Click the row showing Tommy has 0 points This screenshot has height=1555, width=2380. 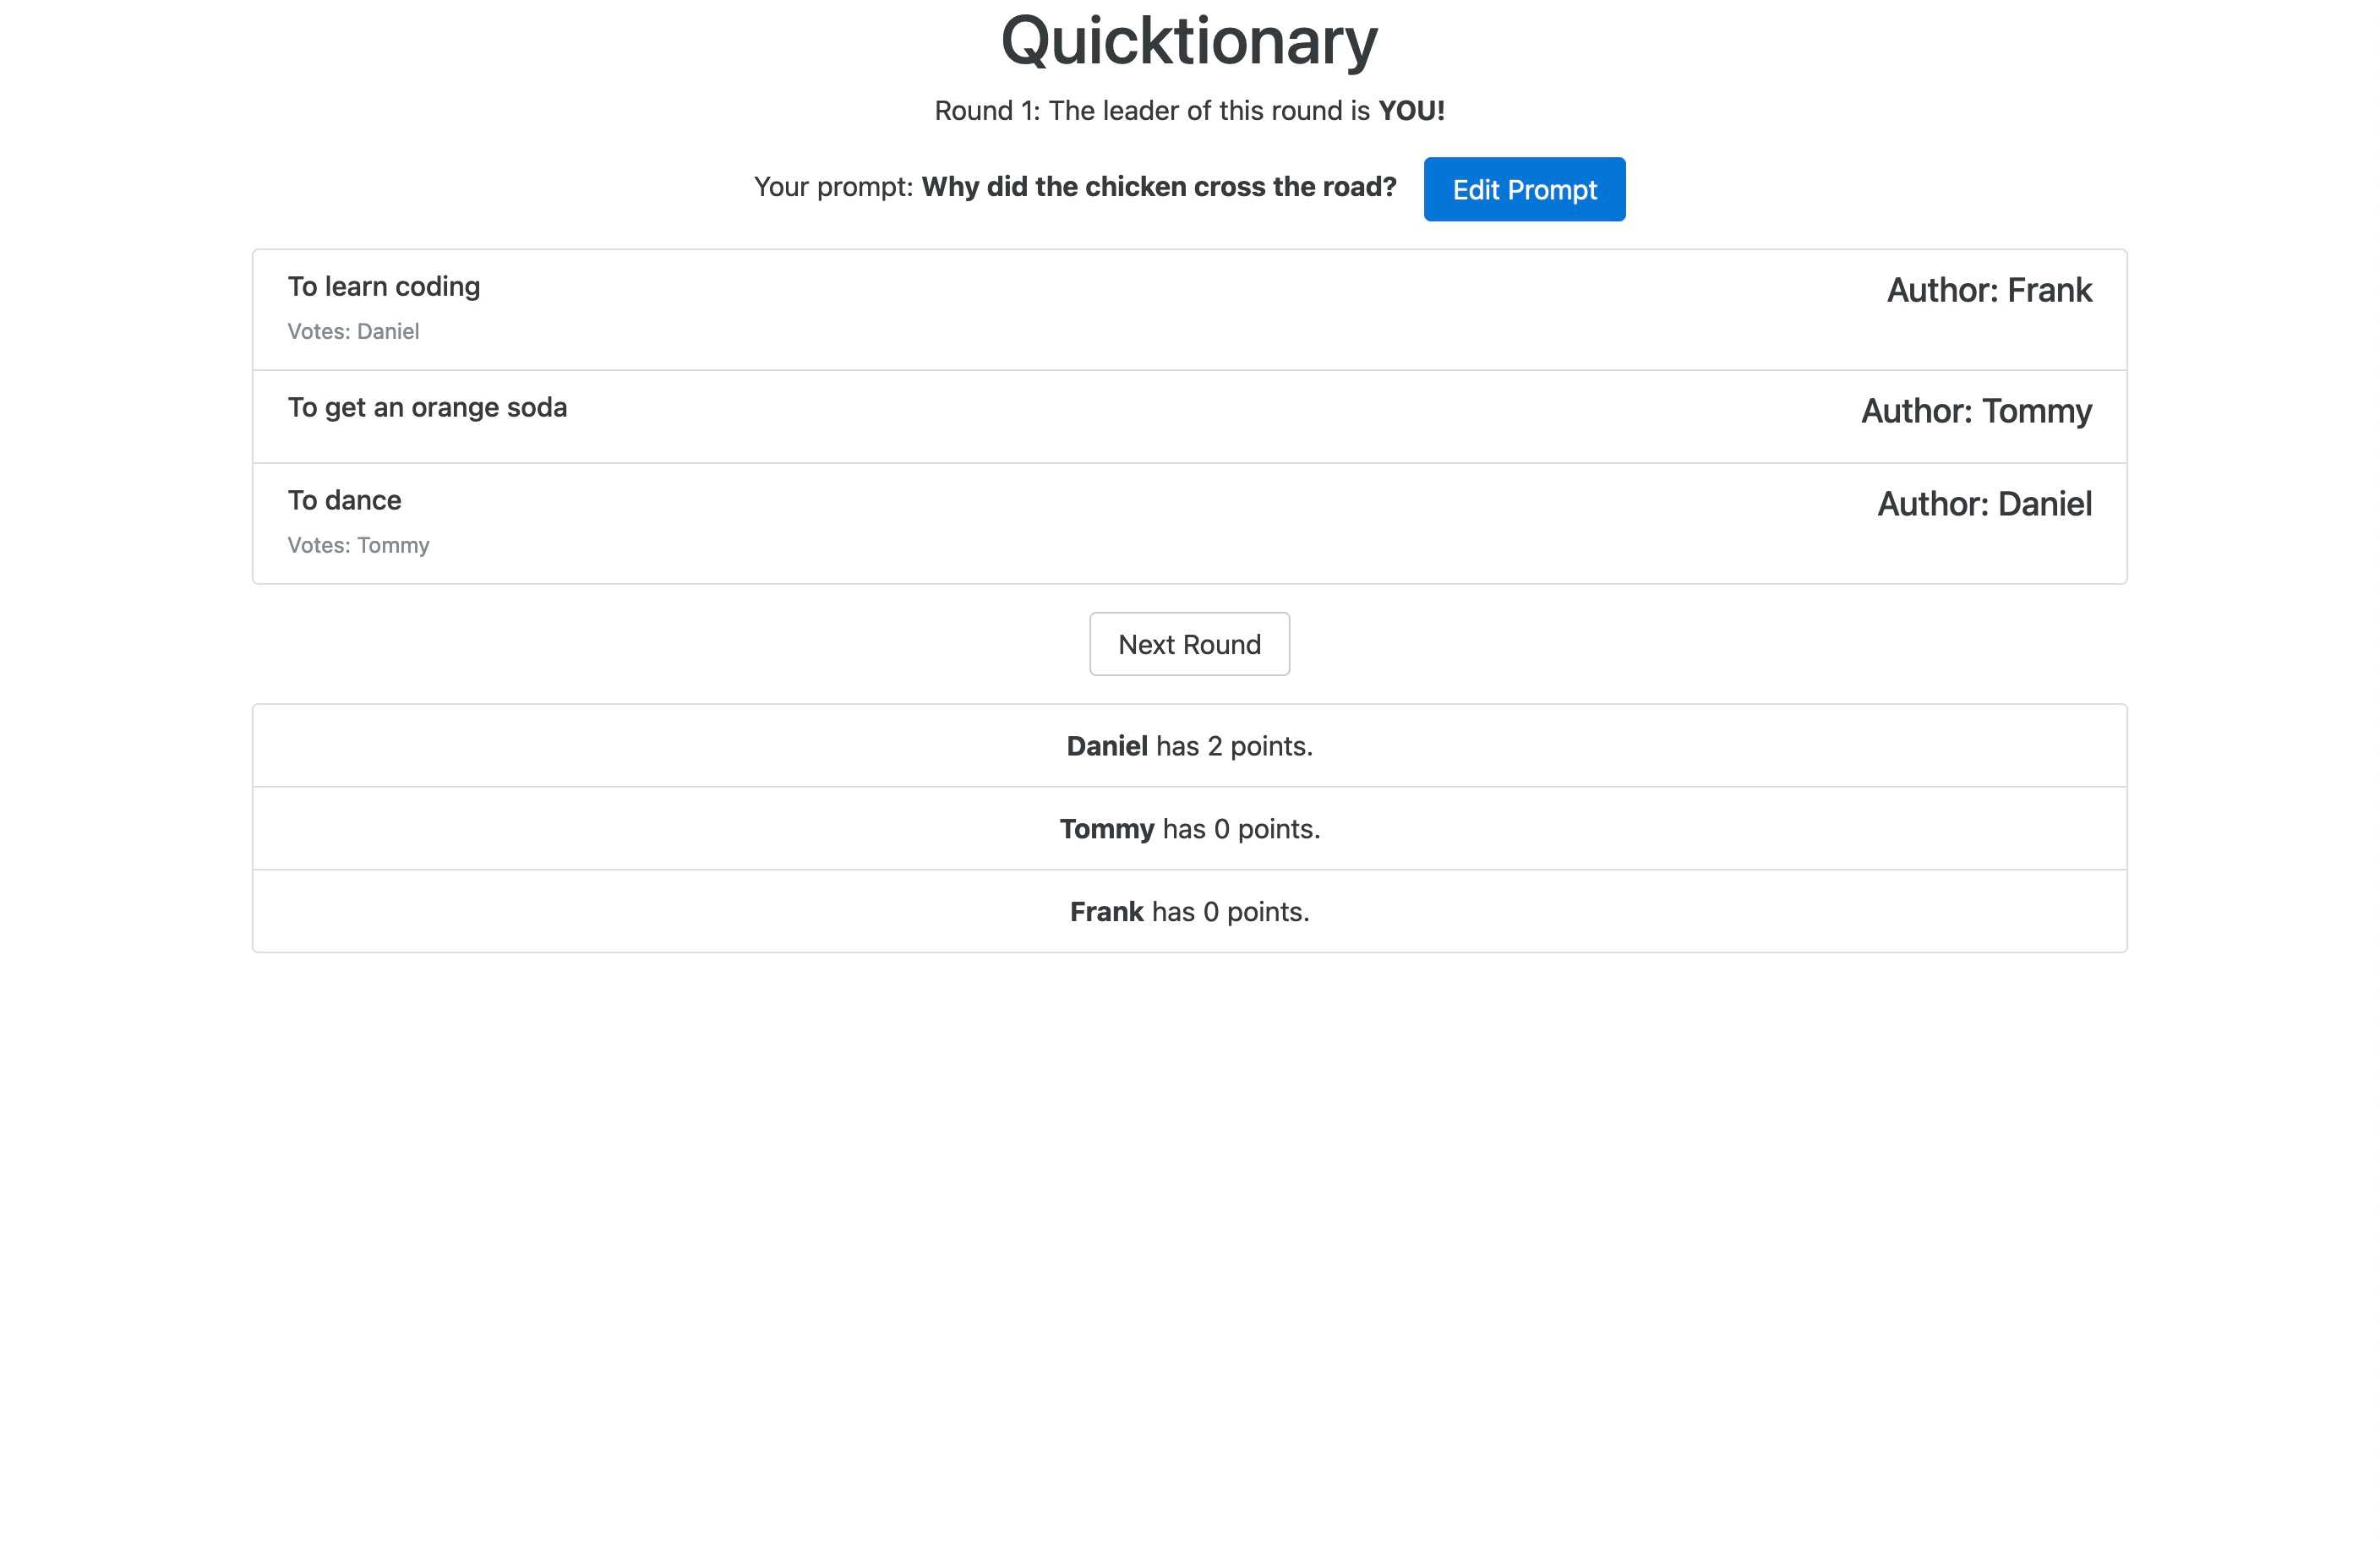(x=1190, y=828)
